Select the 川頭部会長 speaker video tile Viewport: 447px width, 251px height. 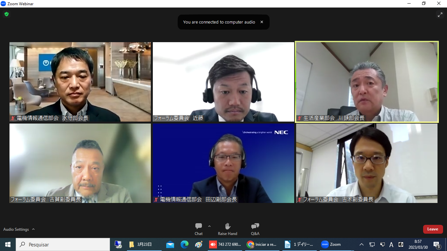pyautogui.click(x=367, y=82)
